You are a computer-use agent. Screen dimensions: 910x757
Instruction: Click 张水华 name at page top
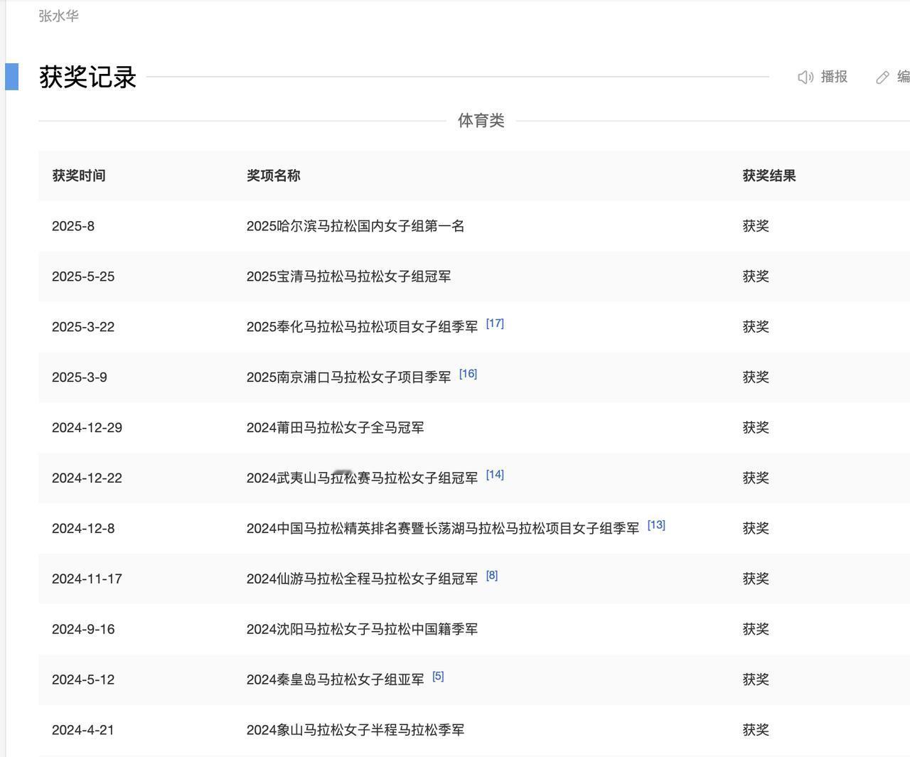pyautogui.click(x=58, y=16)
